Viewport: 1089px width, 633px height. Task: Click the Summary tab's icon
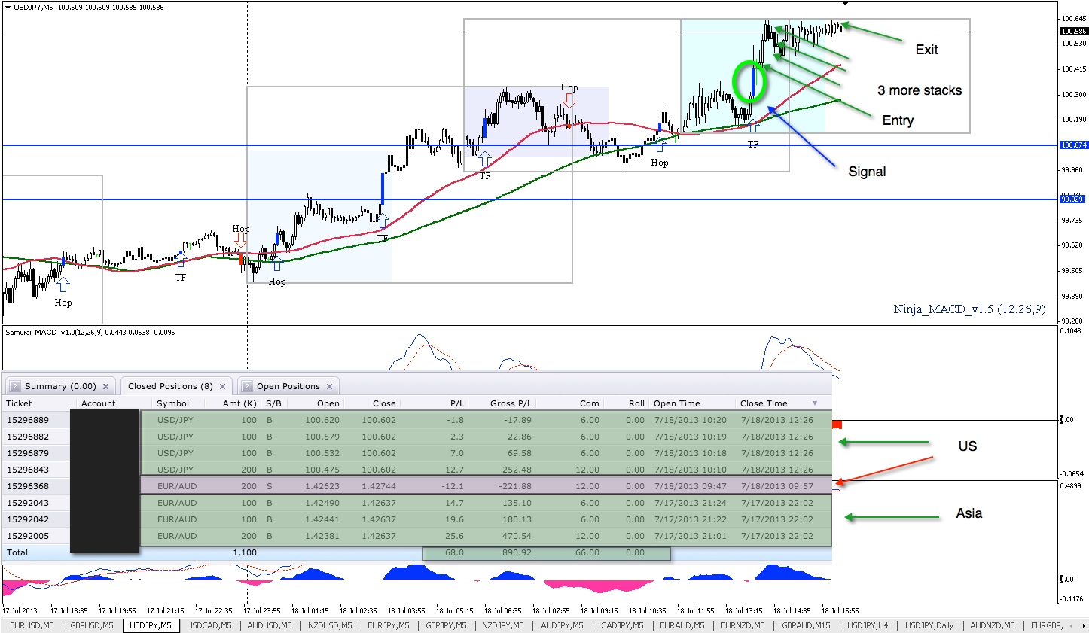(x=14, y=387)
